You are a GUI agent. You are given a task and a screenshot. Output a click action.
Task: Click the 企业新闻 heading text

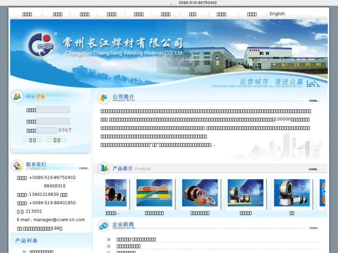[123, 224]
